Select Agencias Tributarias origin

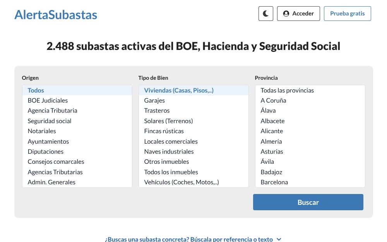pos(77,172)
